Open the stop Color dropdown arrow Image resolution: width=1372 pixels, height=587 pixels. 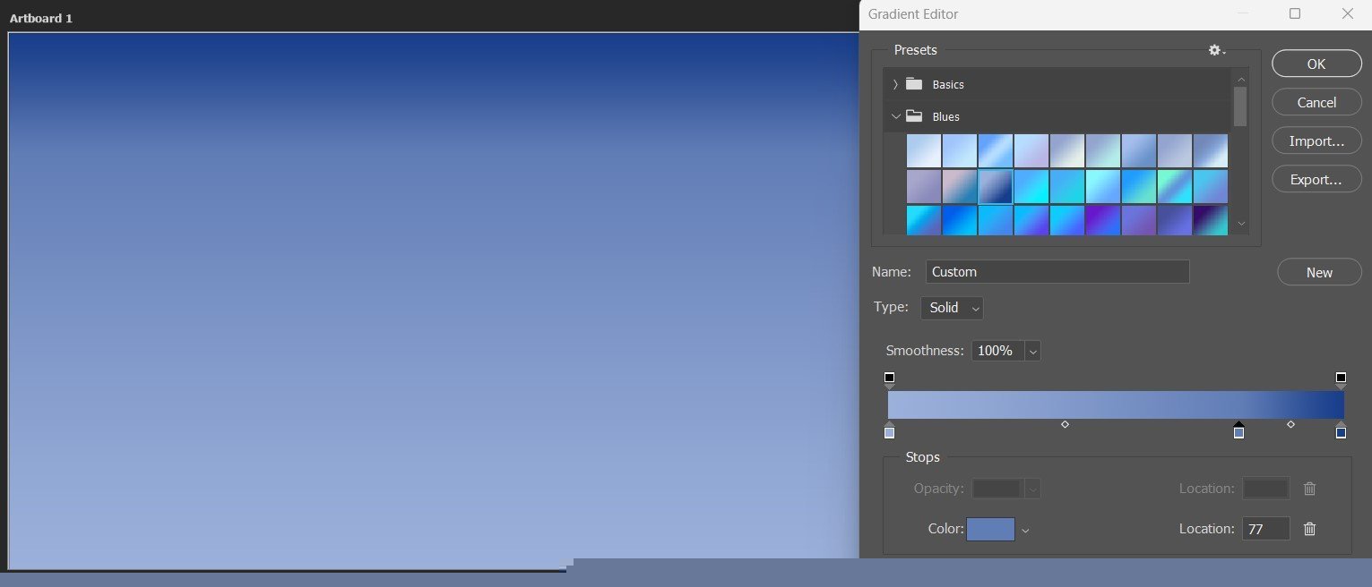1025,530
